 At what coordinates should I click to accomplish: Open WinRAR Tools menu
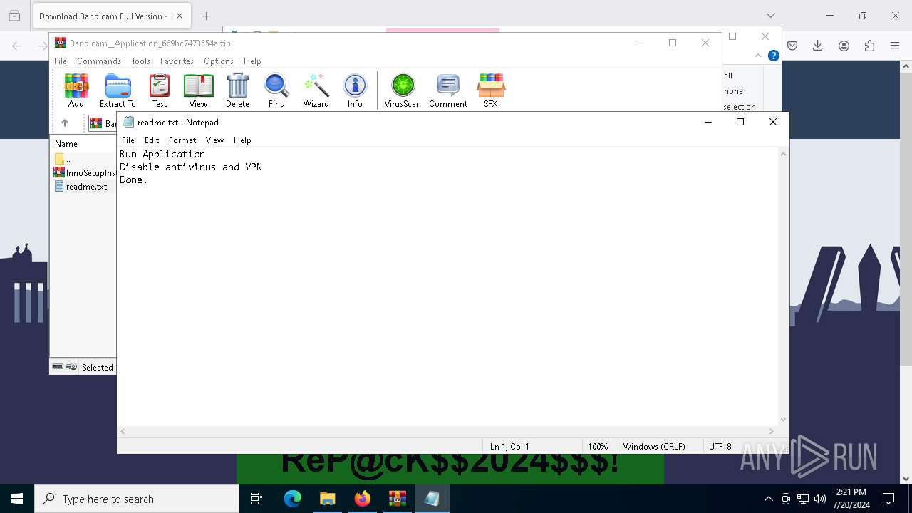[x=140, y=61]
